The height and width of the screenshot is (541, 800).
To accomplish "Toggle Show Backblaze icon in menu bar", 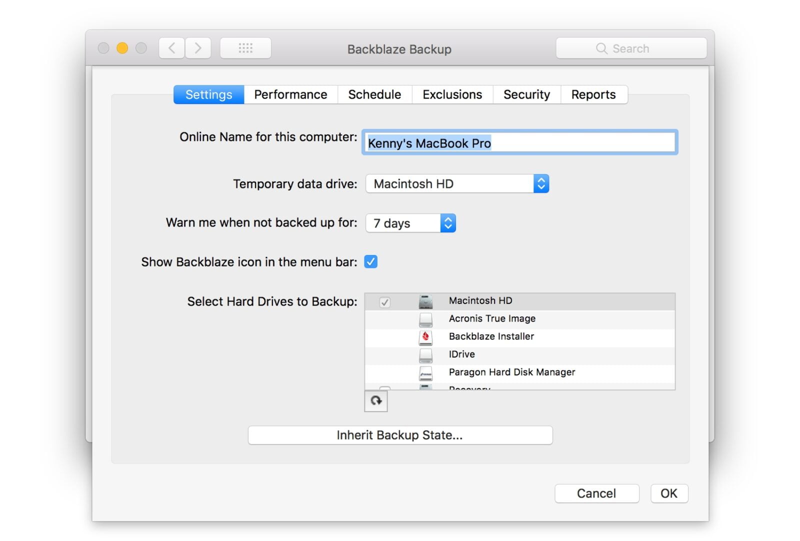I will [x=371, y=261].
